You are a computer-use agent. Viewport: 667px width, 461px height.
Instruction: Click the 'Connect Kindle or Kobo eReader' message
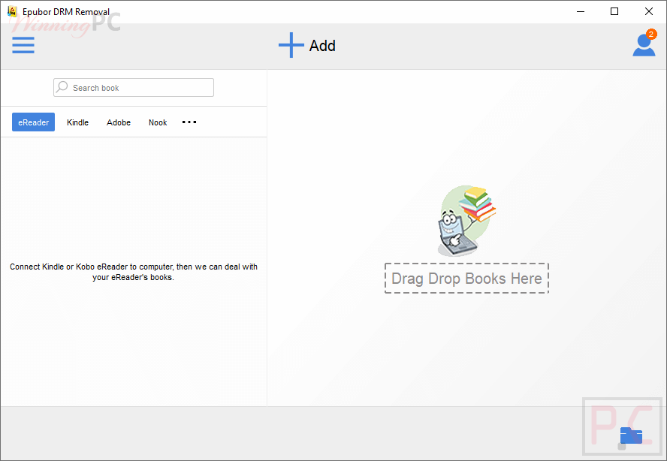(134, 272)
